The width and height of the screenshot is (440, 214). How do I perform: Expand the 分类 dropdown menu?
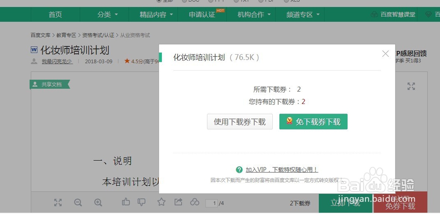108,15
